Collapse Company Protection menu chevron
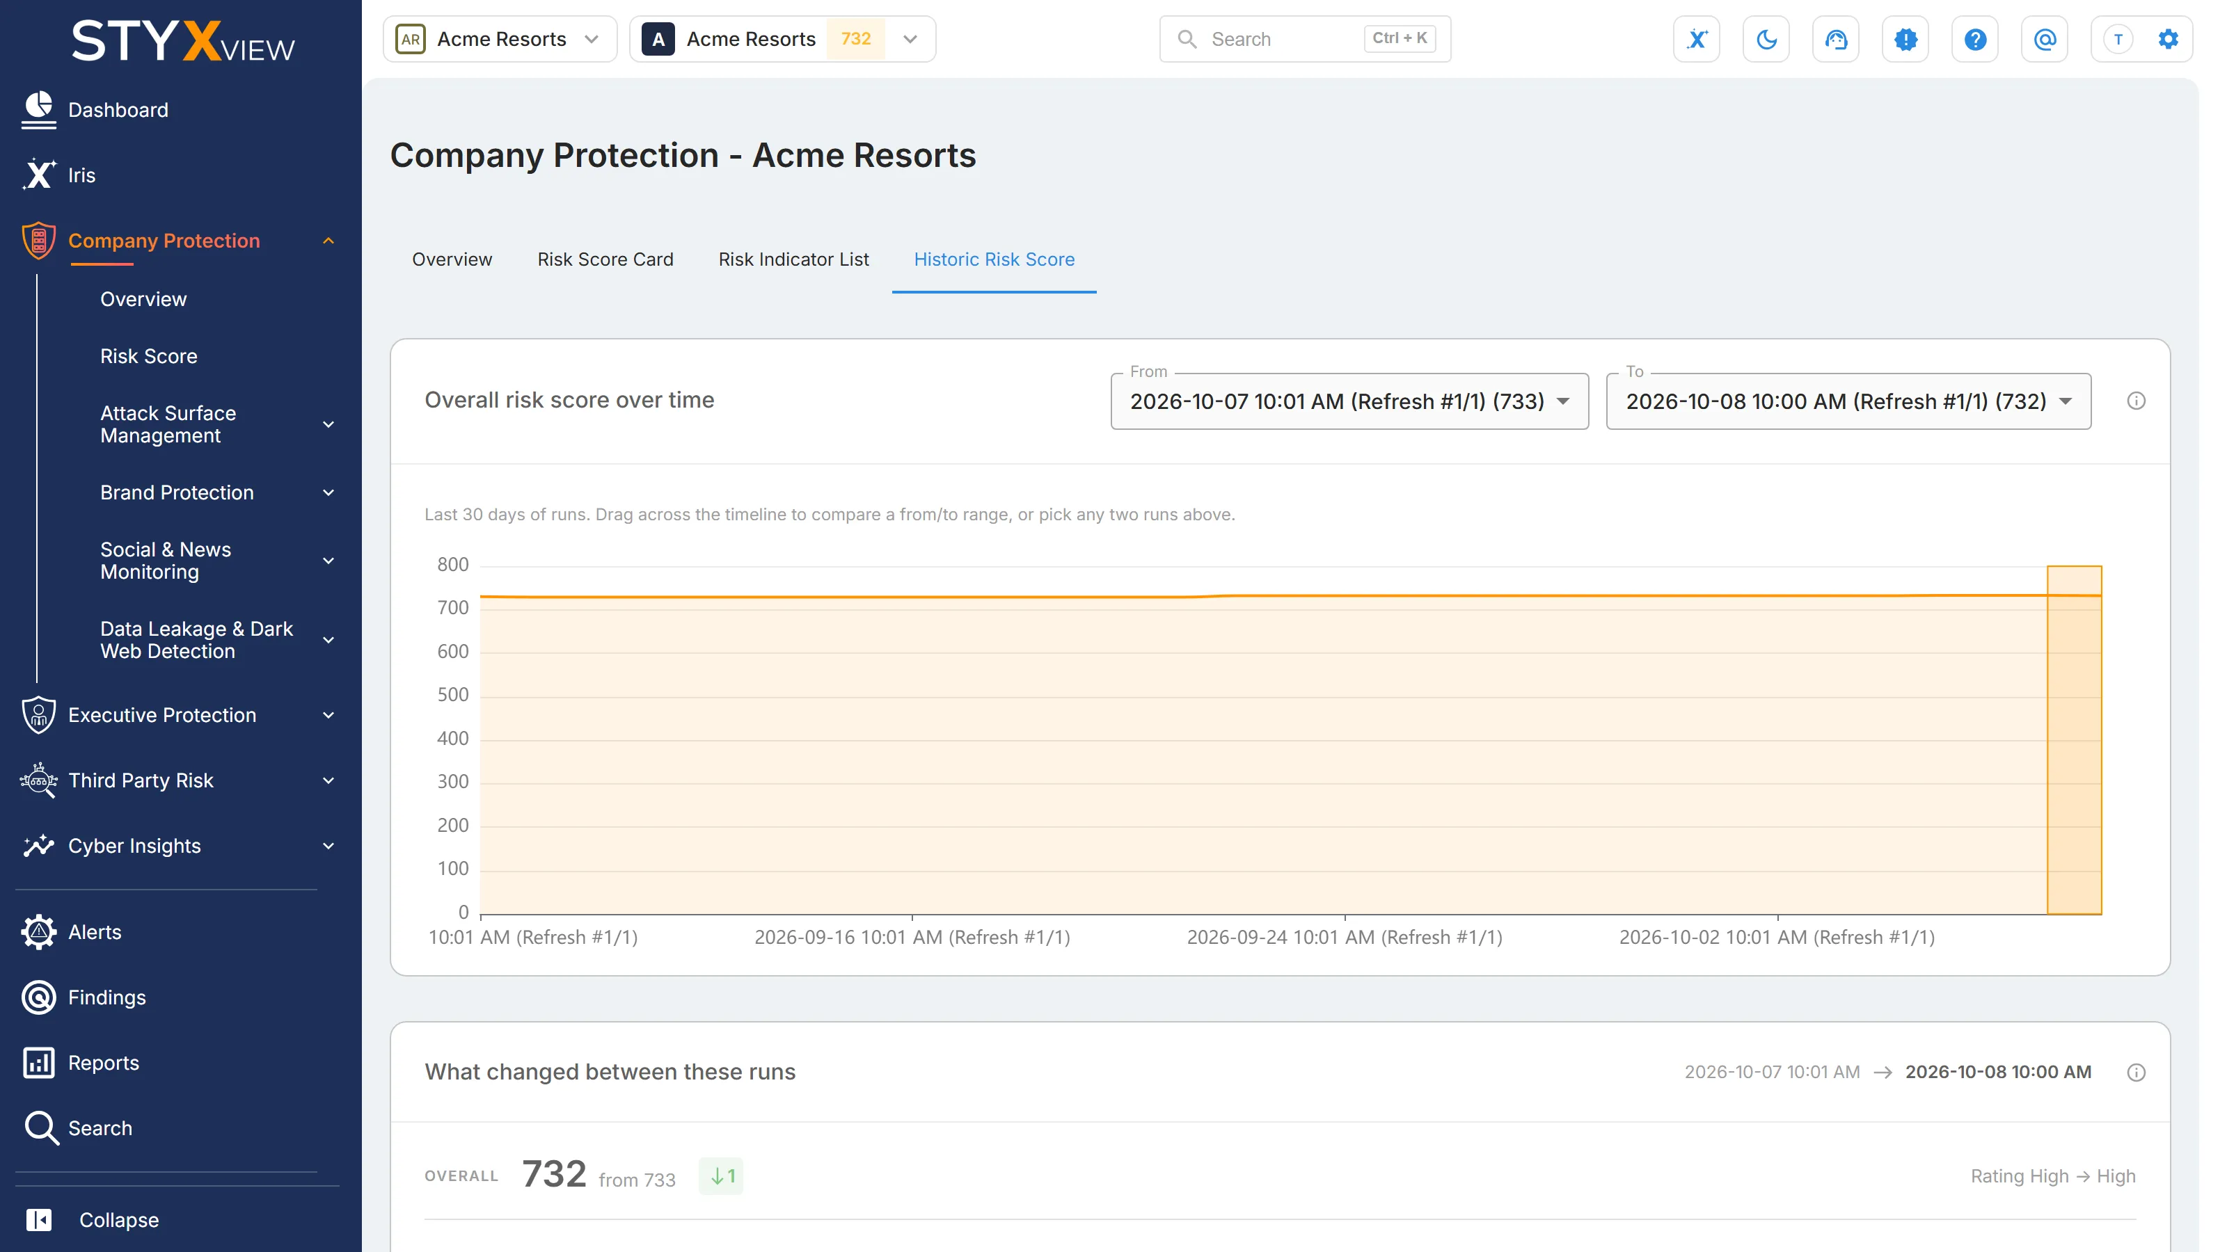The width and height of the screenshot is (2227, 1252). click(328, 241)
